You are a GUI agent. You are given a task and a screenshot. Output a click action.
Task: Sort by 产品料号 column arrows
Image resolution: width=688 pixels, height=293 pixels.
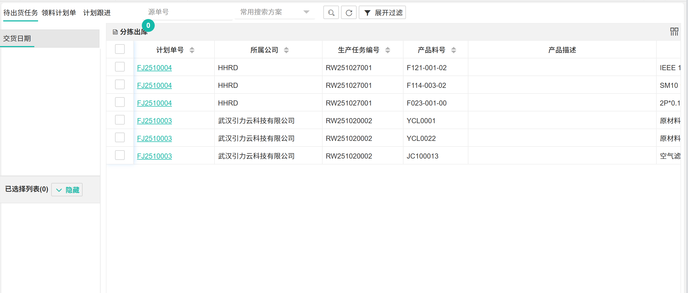453,50
